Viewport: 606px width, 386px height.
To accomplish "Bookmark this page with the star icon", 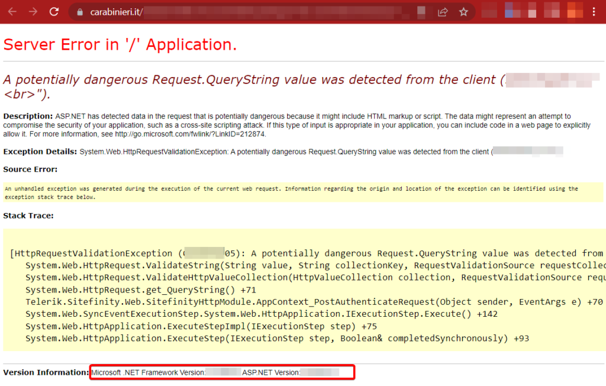I will pos(463,12).
